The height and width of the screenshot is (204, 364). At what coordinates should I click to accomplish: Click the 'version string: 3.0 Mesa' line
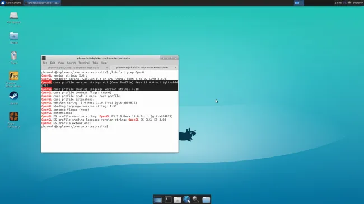[x=89, y=103]
